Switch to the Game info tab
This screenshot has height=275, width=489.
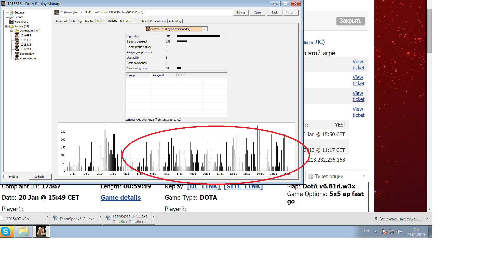[x=62, y=21]
